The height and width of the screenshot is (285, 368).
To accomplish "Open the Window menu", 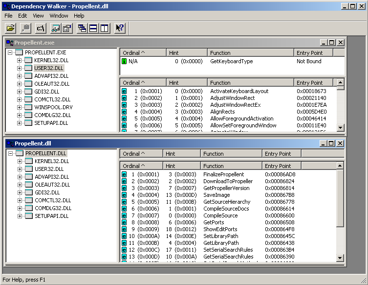I will [x=59, y=16].
